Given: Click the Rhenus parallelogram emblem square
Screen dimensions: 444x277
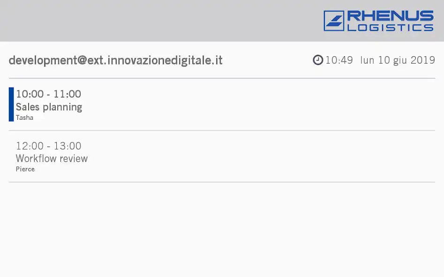Looking at the screenshot, I should pos(334,21).
